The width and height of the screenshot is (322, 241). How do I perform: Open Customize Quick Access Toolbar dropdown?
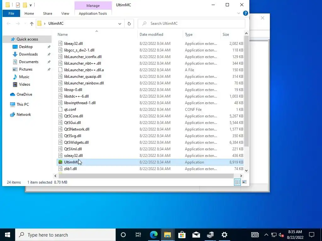pyautogui.click(x=31, y=5)
